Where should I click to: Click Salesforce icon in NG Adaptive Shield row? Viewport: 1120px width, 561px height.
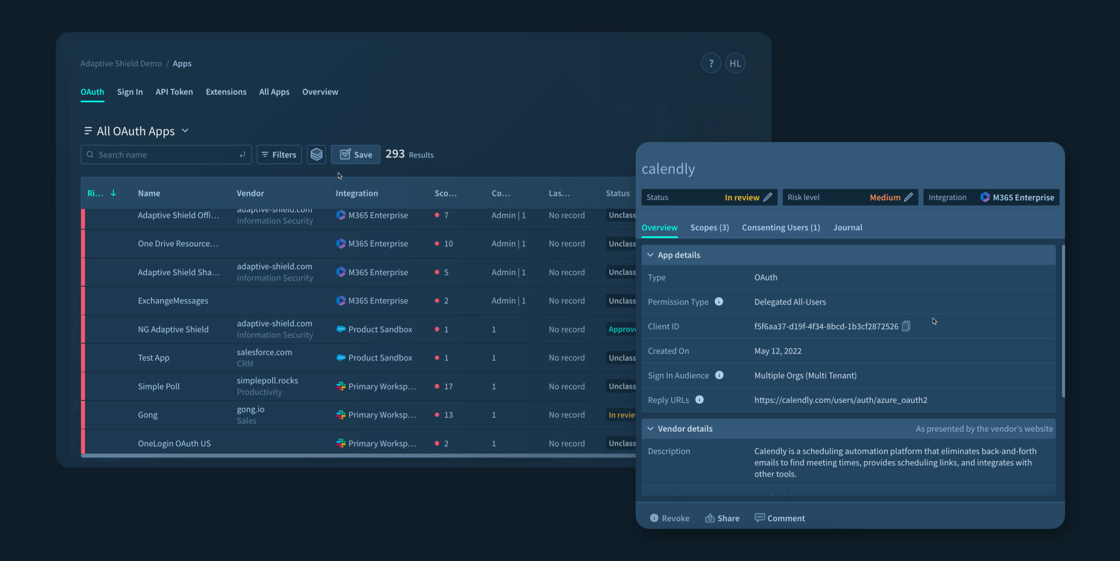point(341,329)
